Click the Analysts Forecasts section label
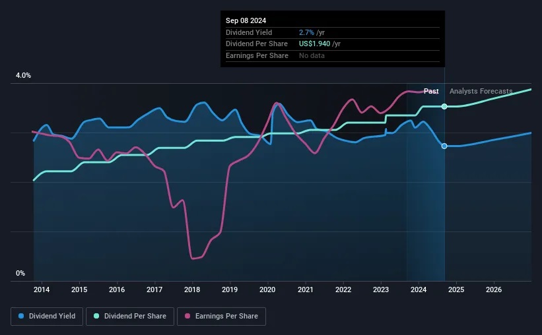The image size is (542, 335). click(x=481, y=92)
